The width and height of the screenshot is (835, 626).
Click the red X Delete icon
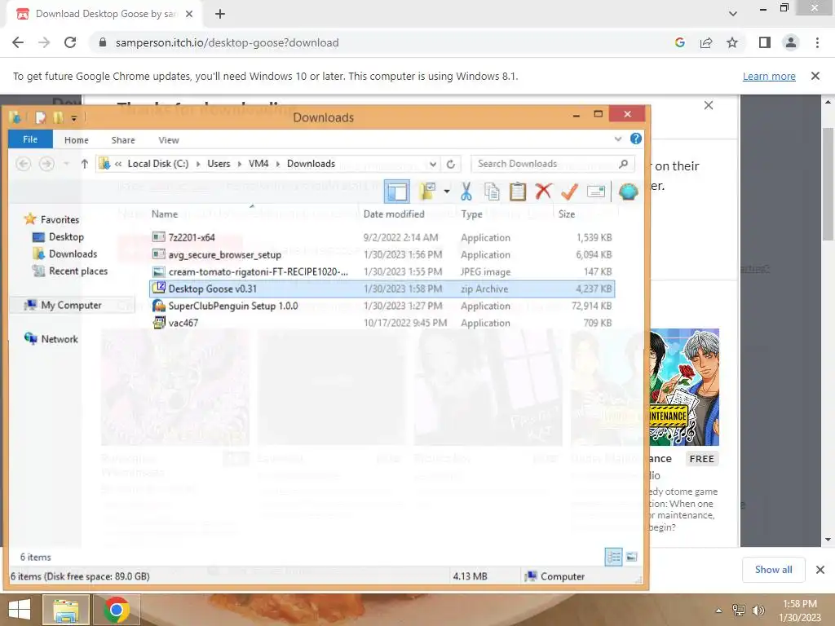click(x=543, y=192)
